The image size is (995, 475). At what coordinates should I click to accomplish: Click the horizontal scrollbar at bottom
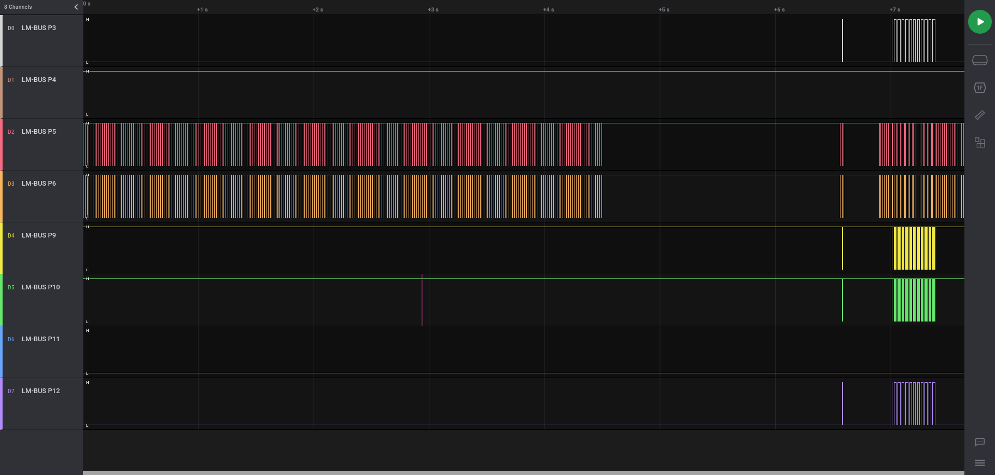pyautogui.click(x=524, y=472)
